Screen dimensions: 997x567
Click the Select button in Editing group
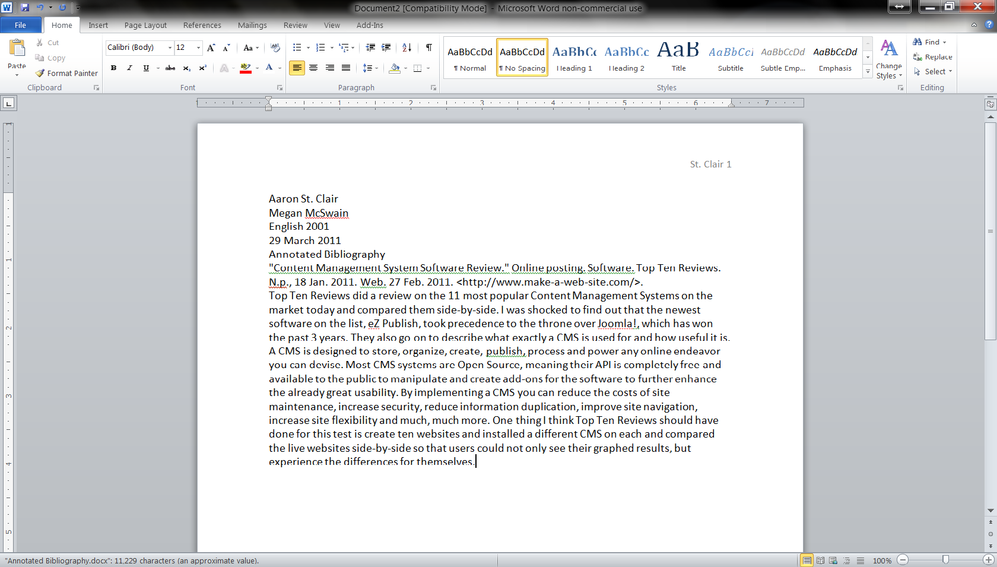[933, 71]
